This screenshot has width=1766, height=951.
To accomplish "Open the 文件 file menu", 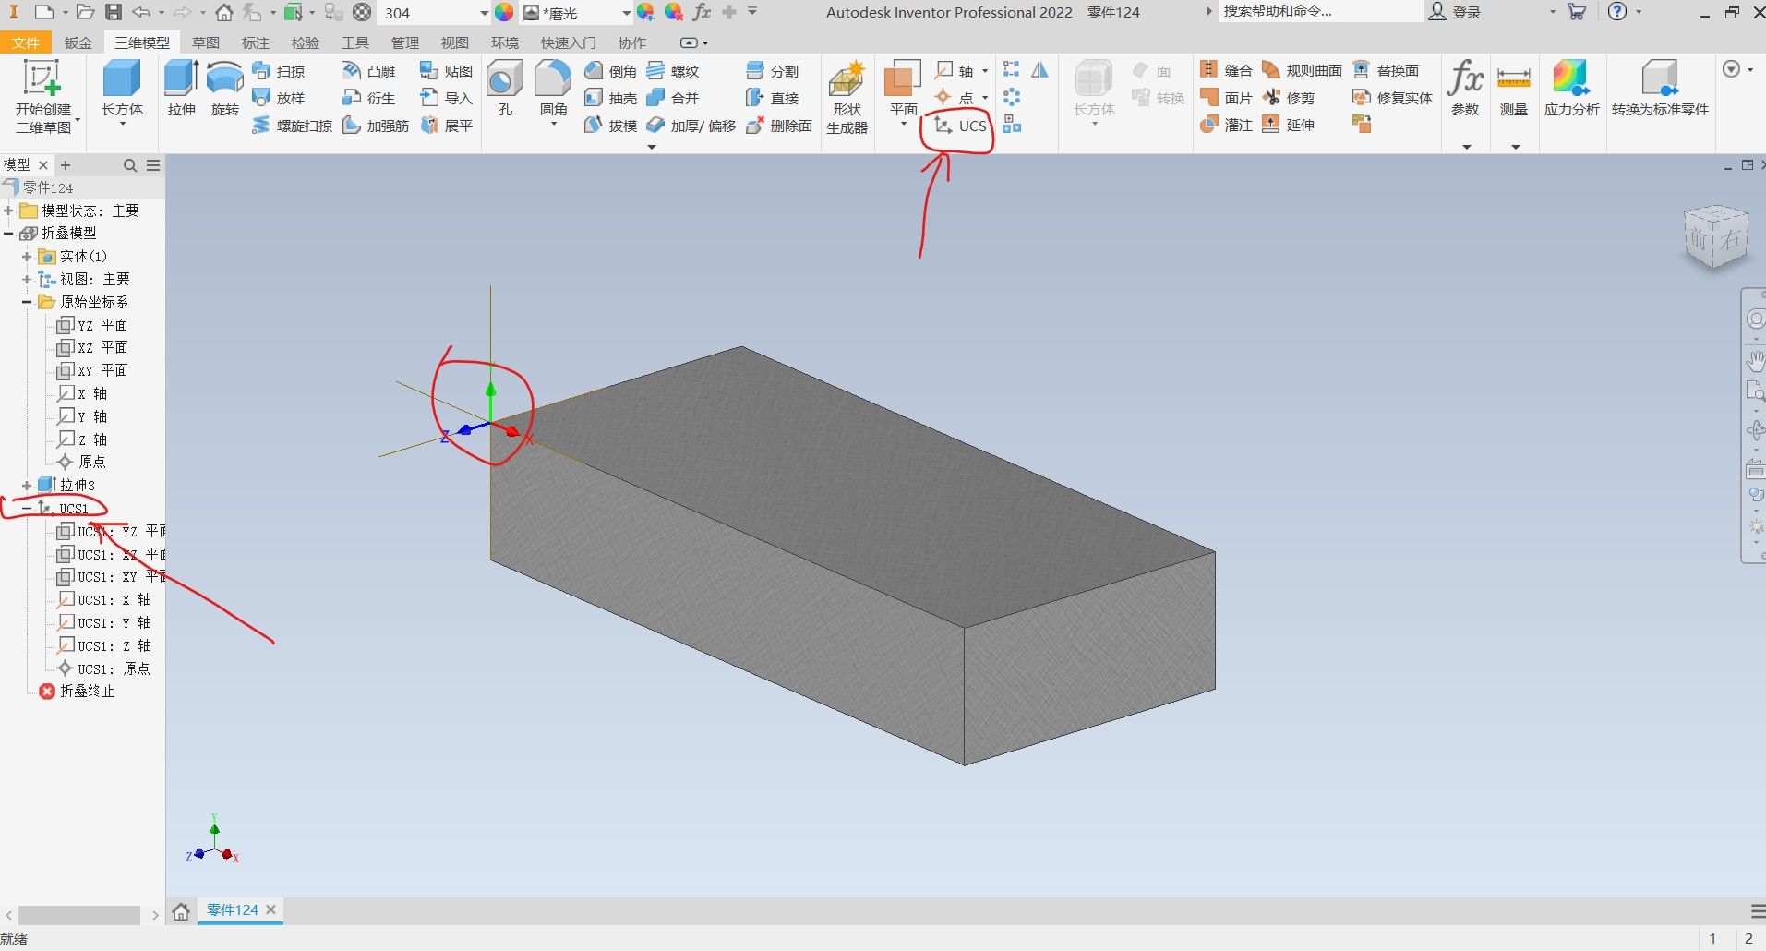I will tap(26, 42).
